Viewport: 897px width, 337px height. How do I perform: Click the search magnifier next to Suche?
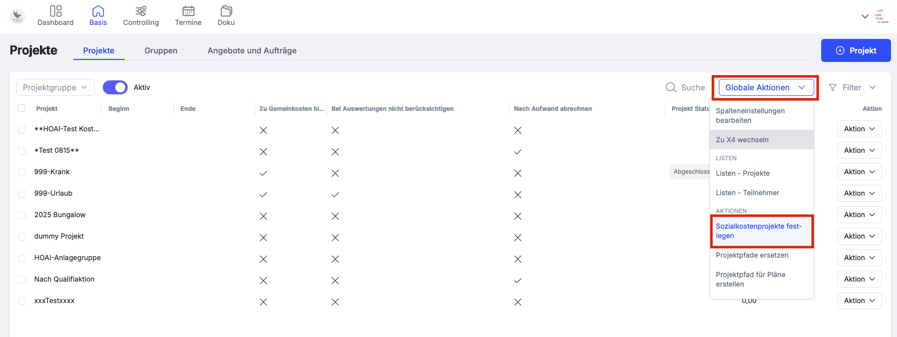point(671,87)
